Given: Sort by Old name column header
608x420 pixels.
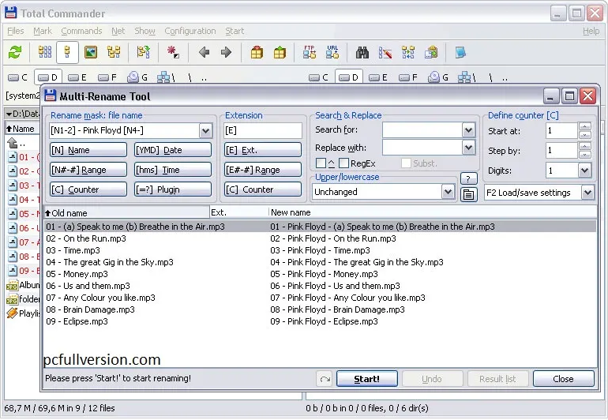Looking at the screenshot, I should [127, 212].
